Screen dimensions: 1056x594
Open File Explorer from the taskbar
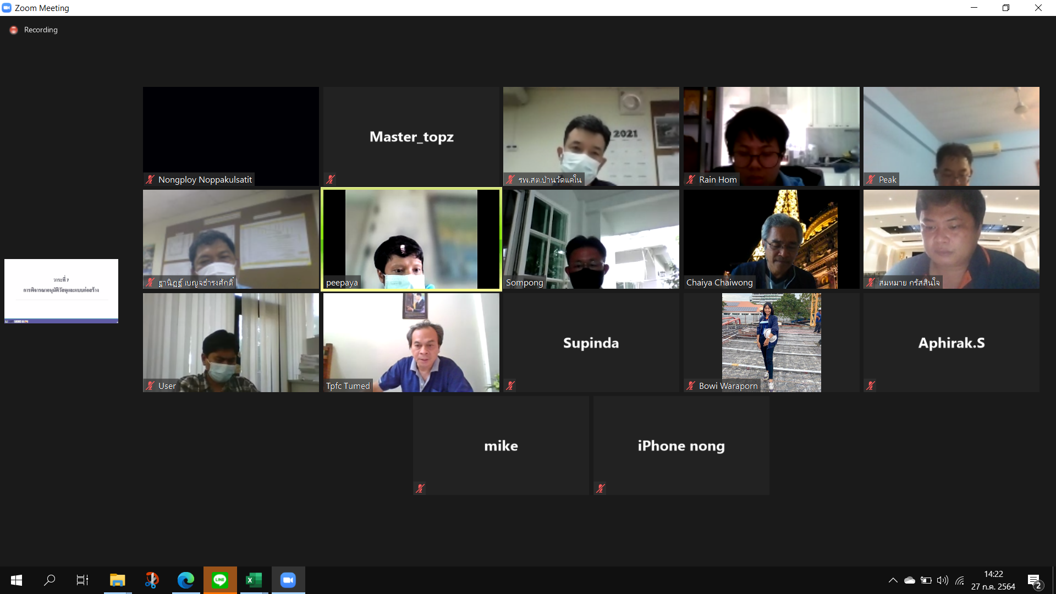[x=117, y=580]
